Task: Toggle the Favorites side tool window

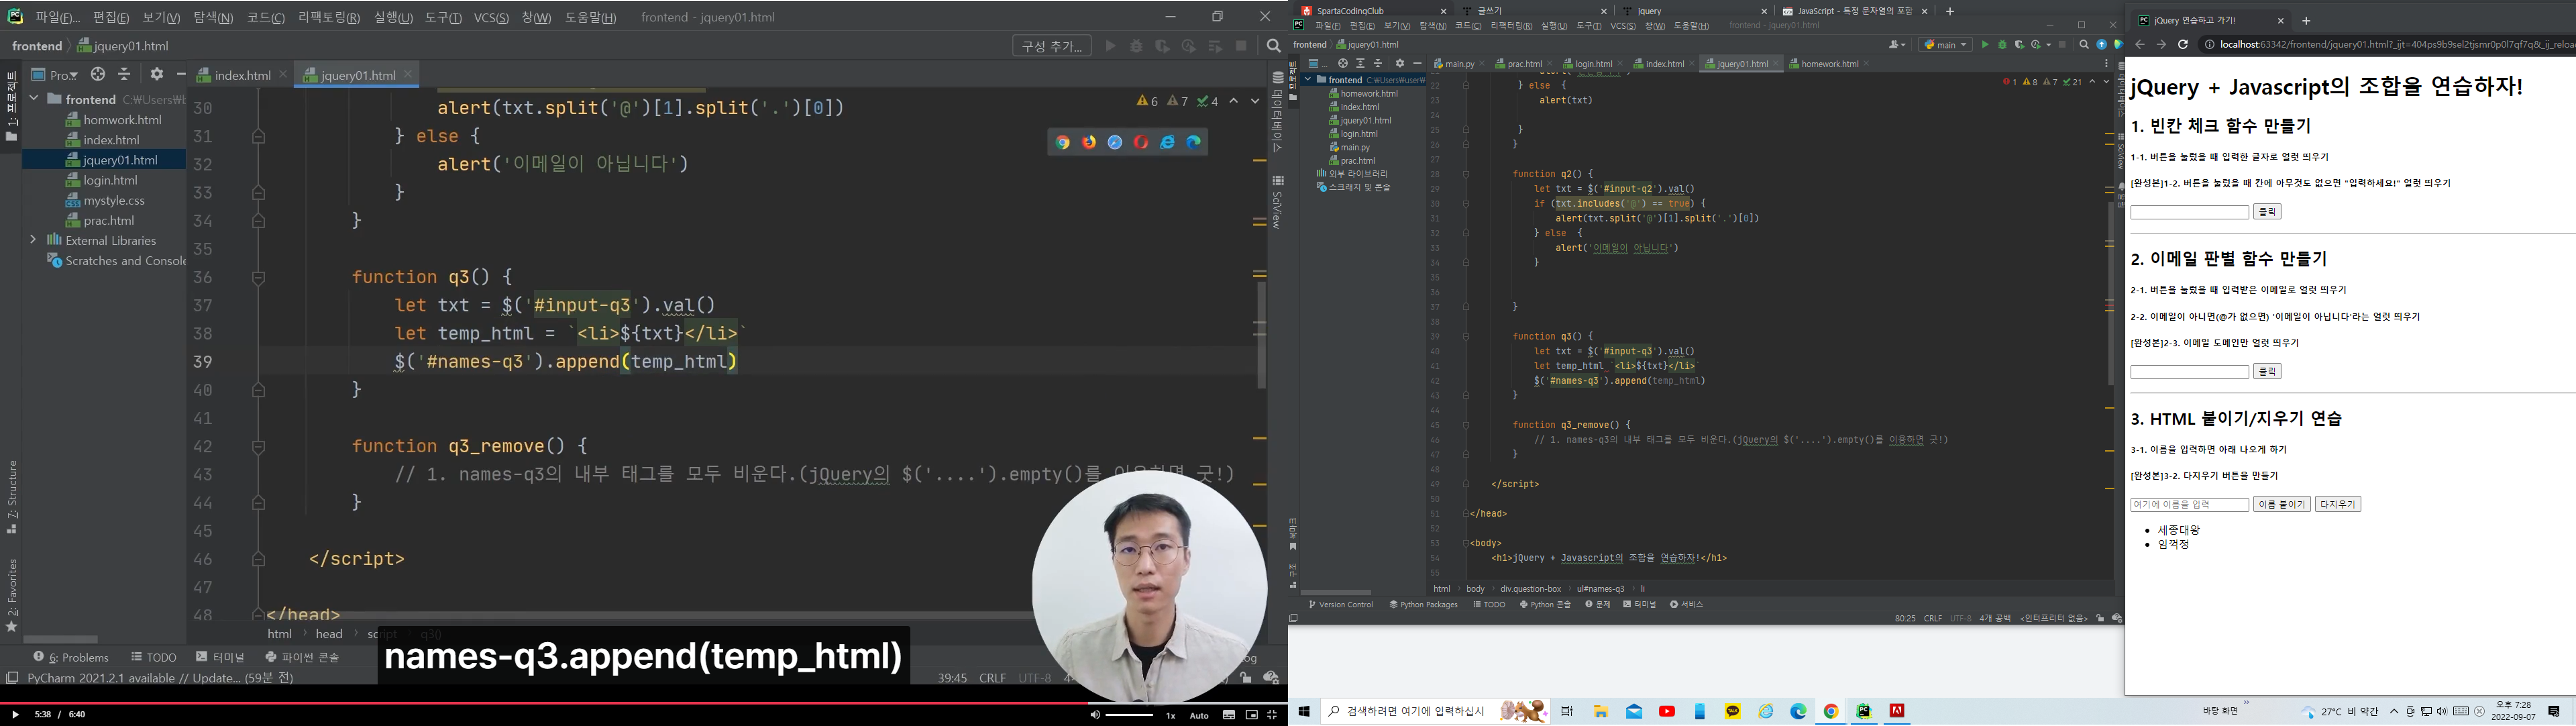Action: tap(12, 595)
